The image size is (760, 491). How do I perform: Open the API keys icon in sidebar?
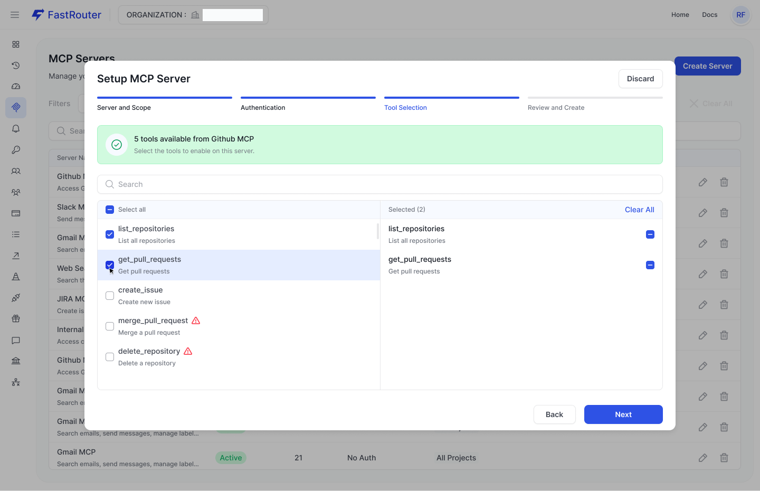click(x=16, y=150)
